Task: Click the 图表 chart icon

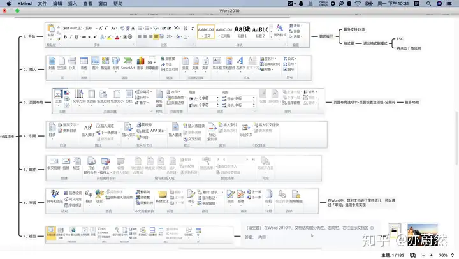Action: [140, 61]
